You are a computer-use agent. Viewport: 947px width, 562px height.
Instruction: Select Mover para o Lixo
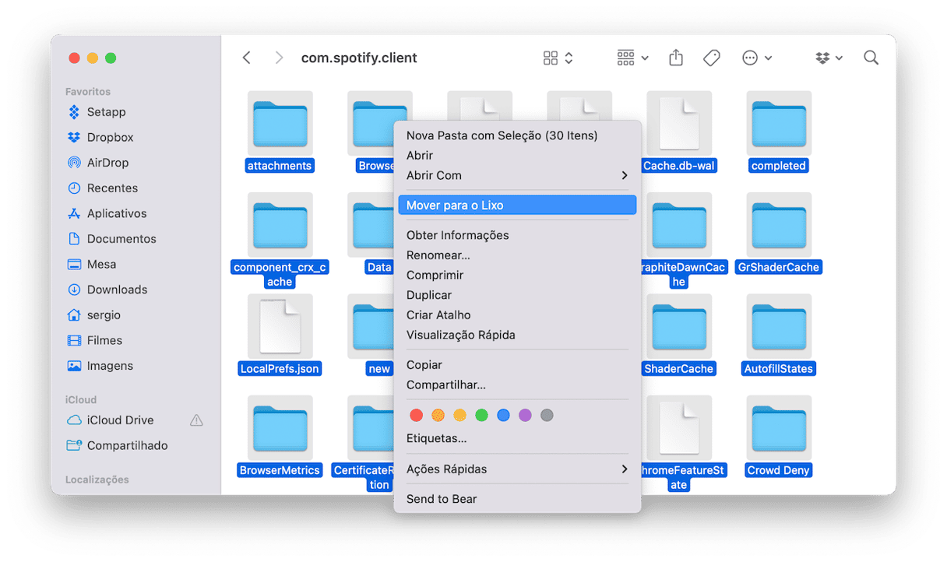pos(517,205)
